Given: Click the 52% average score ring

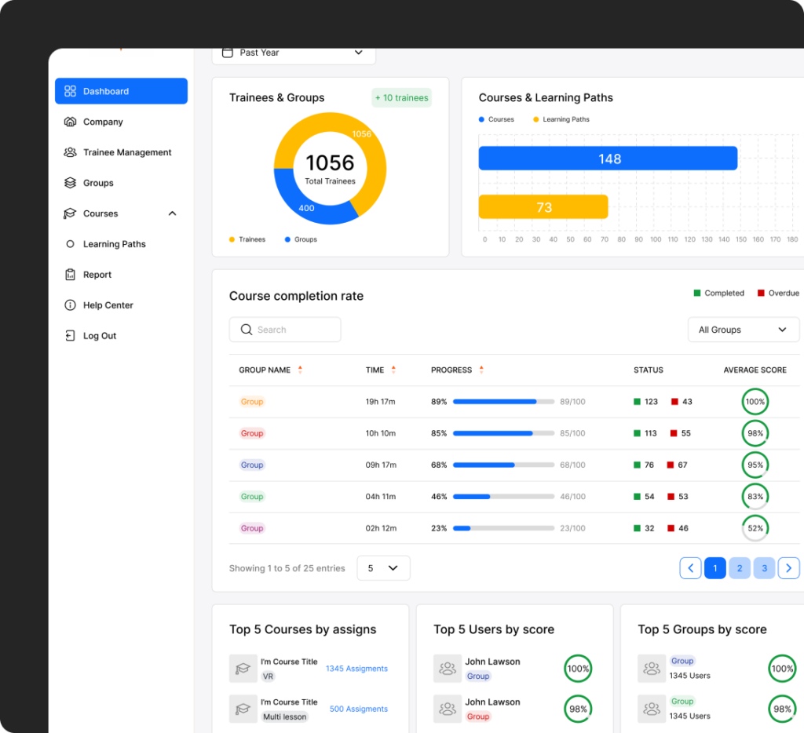Looking at the screenshot, I should (755, 528).
